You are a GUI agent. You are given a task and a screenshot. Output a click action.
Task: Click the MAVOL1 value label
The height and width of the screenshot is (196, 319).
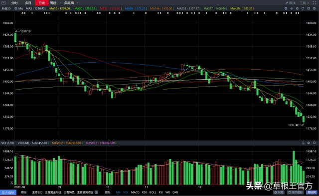click(67, 143)
